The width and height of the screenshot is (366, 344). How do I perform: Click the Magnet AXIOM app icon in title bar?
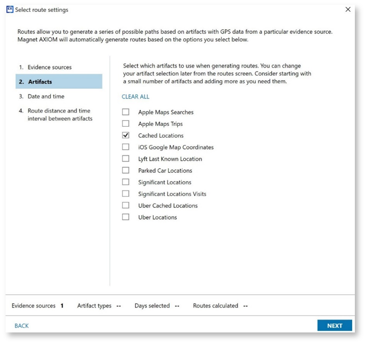10,9
